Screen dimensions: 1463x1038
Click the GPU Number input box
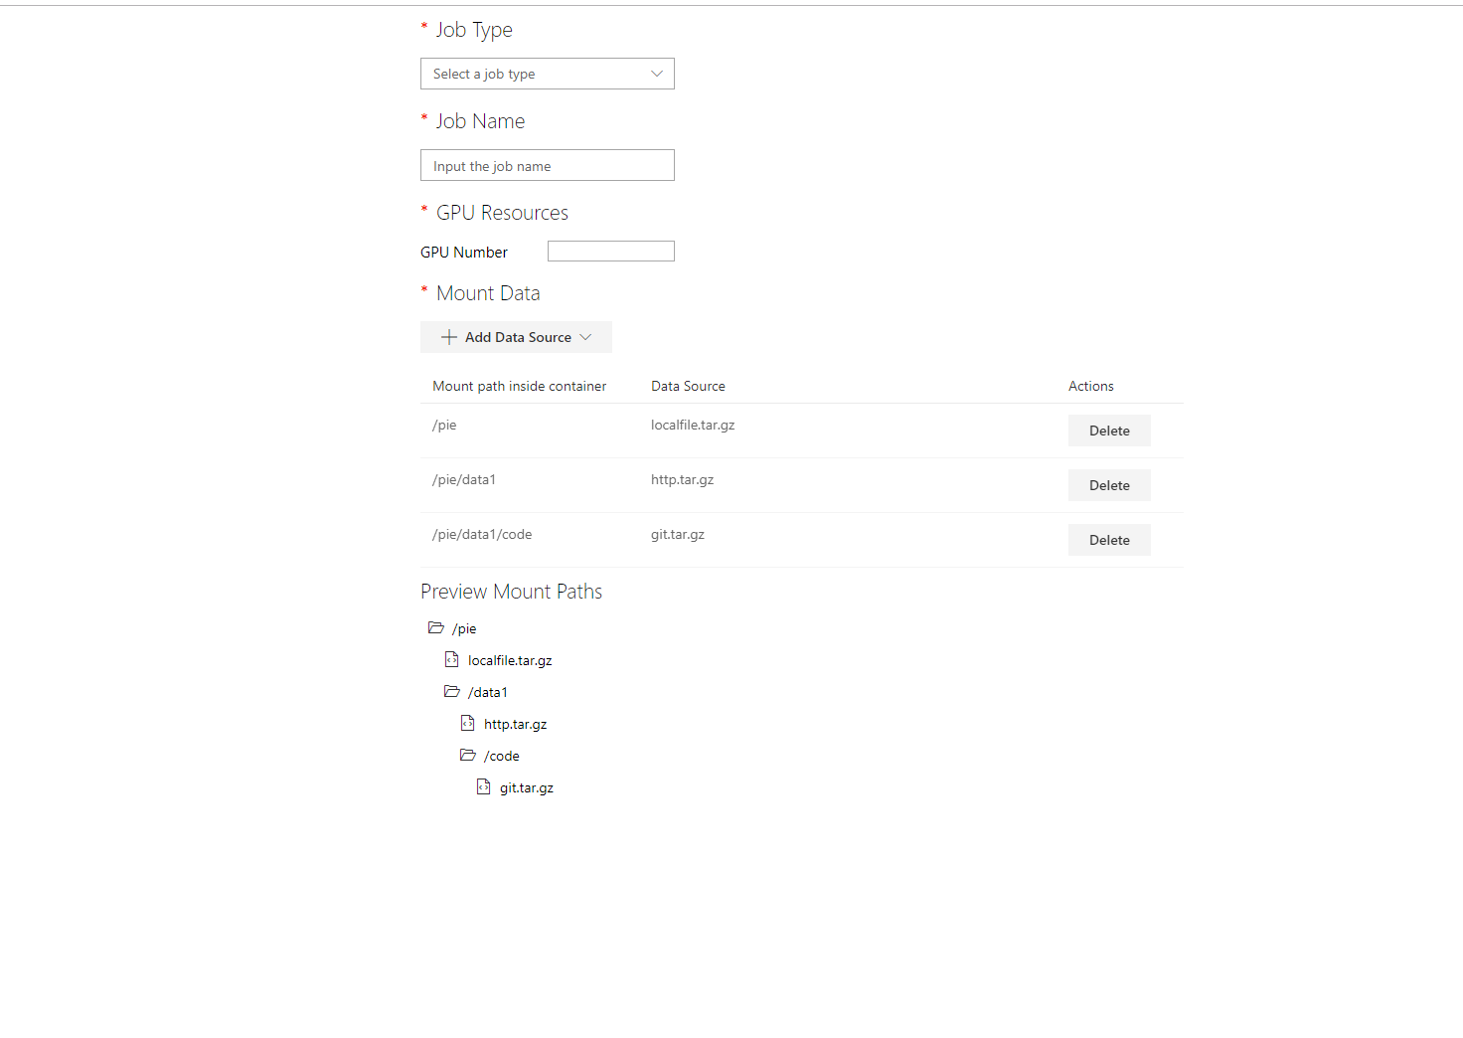point(610,251)
